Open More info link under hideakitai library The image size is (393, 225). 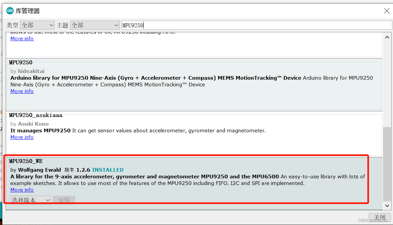point(22,91)
